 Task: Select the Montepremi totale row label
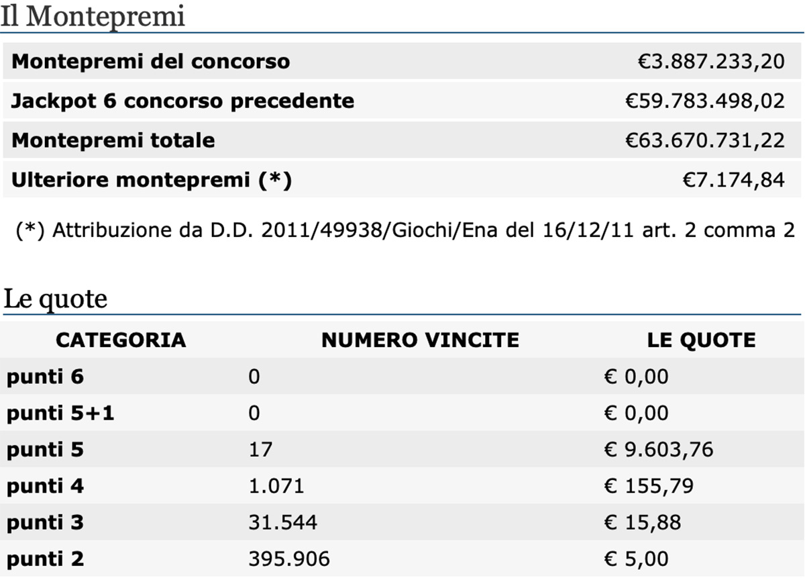[x=113, y=140]
